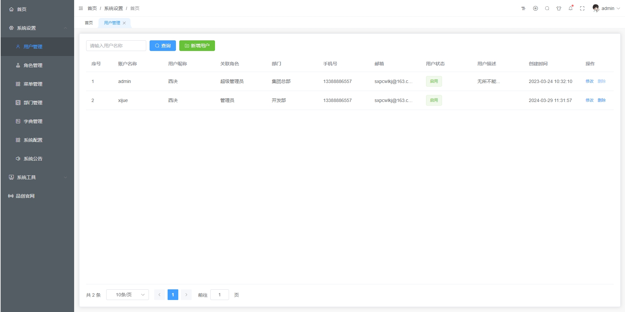Collapse sidebar with the hamburger icon
625x312 pixels.
click(x=81, y=8)
